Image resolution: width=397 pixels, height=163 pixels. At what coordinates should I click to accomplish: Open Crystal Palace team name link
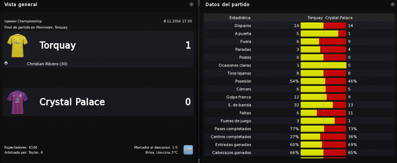tap(72, 102)
